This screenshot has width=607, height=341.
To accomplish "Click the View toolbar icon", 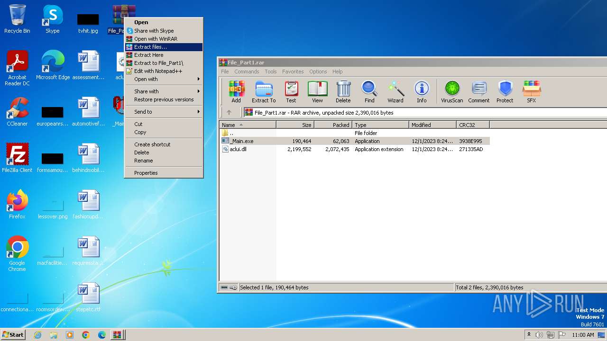I will pos(317,91).
